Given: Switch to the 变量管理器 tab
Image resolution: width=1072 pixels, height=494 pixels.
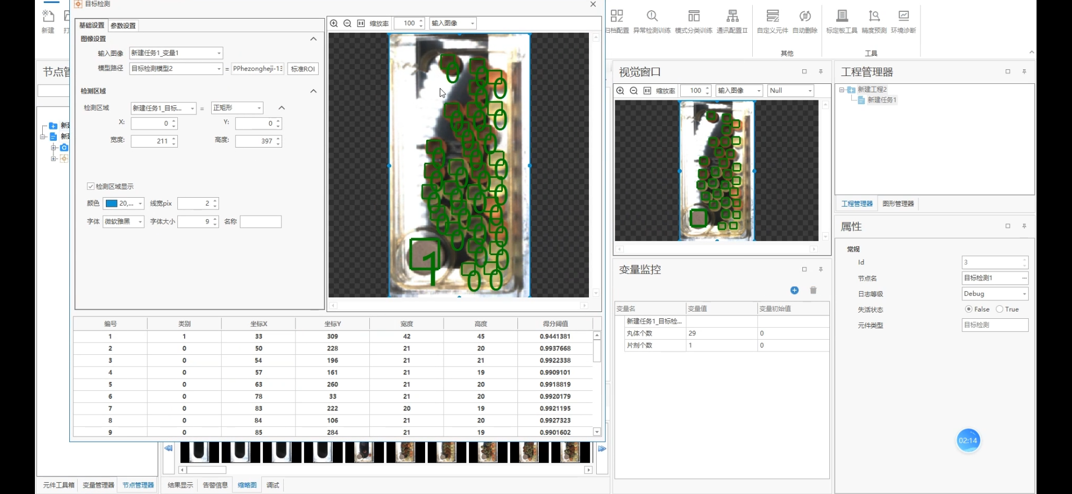Looking at the screenshot, I should click(x=98, y=485).
